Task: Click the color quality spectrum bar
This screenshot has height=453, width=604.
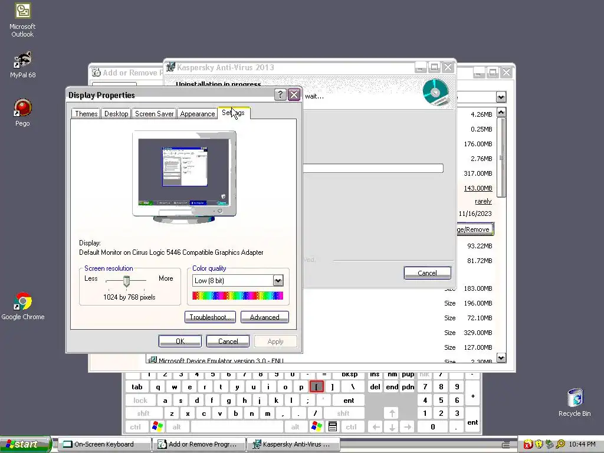Action: click(x=238, y=296)
